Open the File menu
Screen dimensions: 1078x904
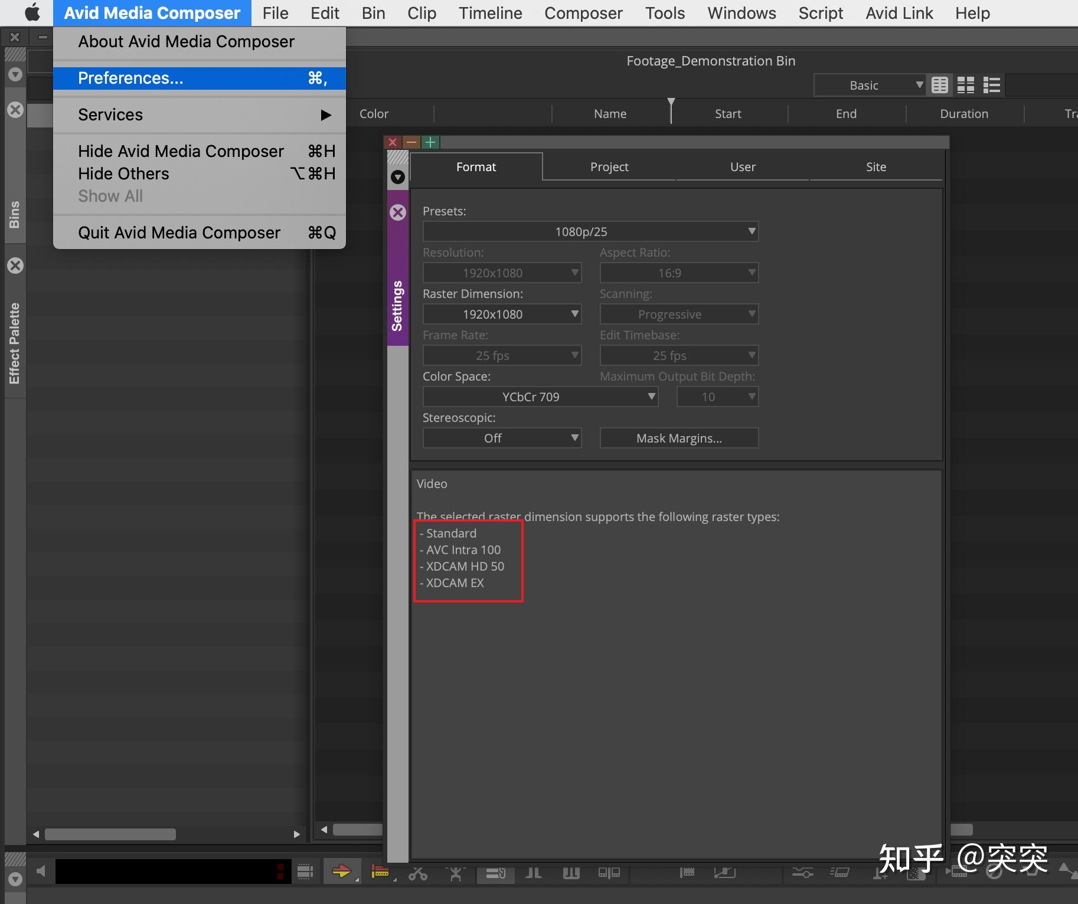(x=275, y=13)
